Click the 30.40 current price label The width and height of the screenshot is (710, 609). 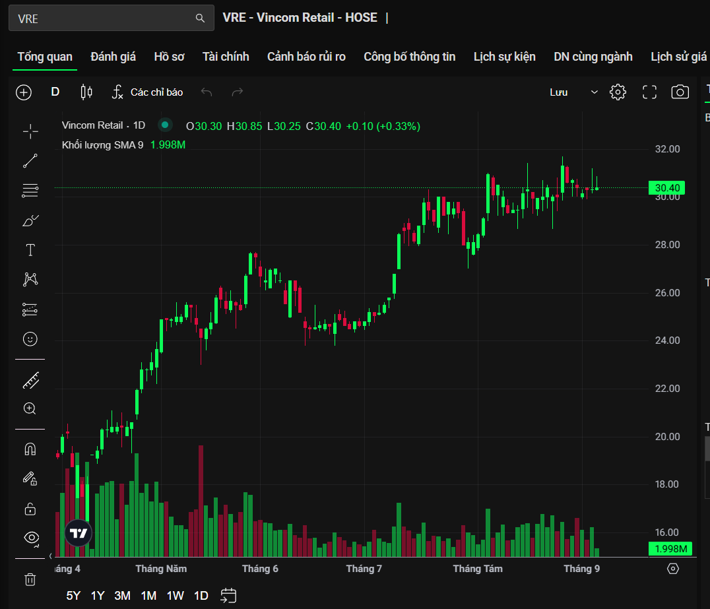(x=666, y=188)
